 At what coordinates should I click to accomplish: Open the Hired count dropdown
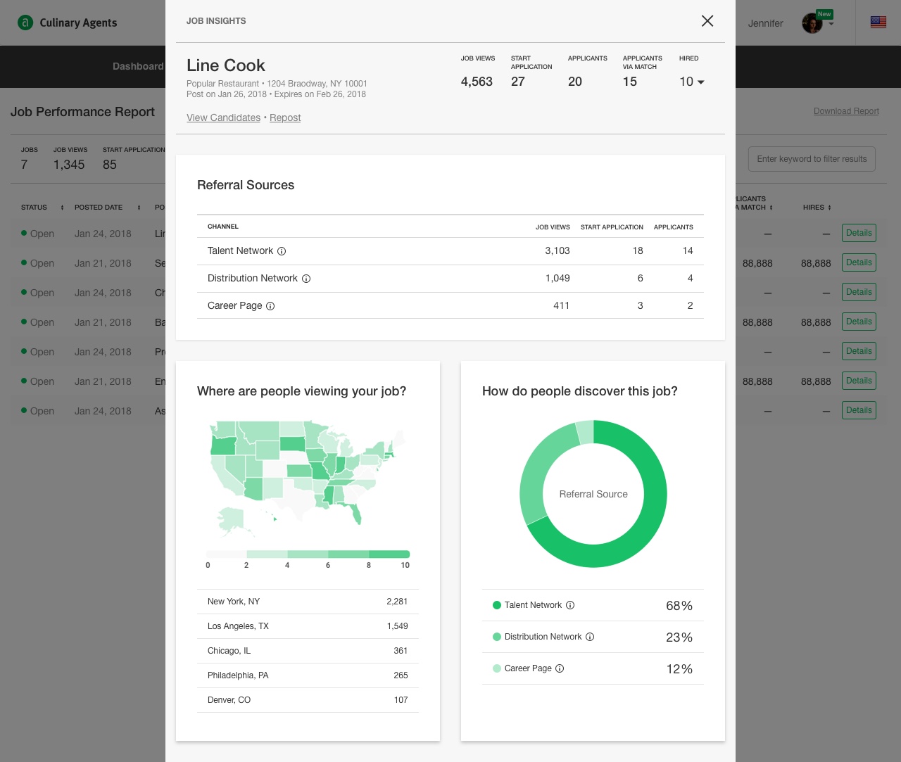pos(701,82)
